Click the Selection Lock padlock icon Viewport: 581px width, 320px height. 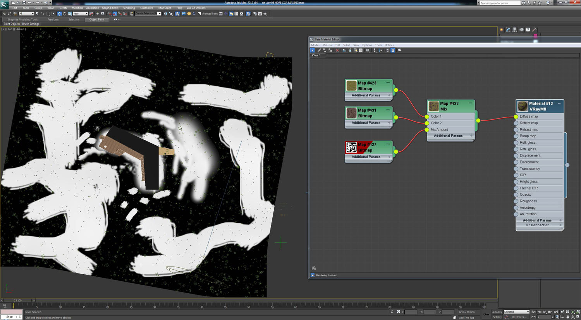click(x=392, y=312)
